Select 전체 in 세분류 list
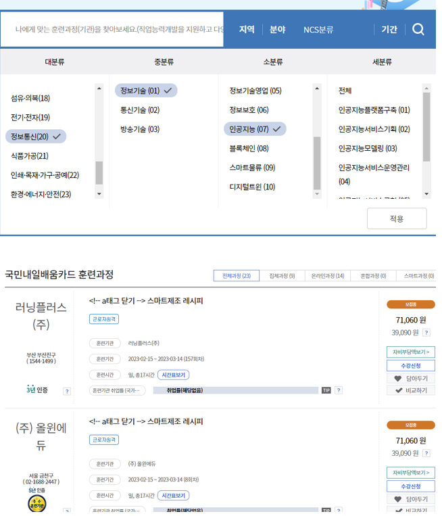442x516 pixels. (345, 91)
